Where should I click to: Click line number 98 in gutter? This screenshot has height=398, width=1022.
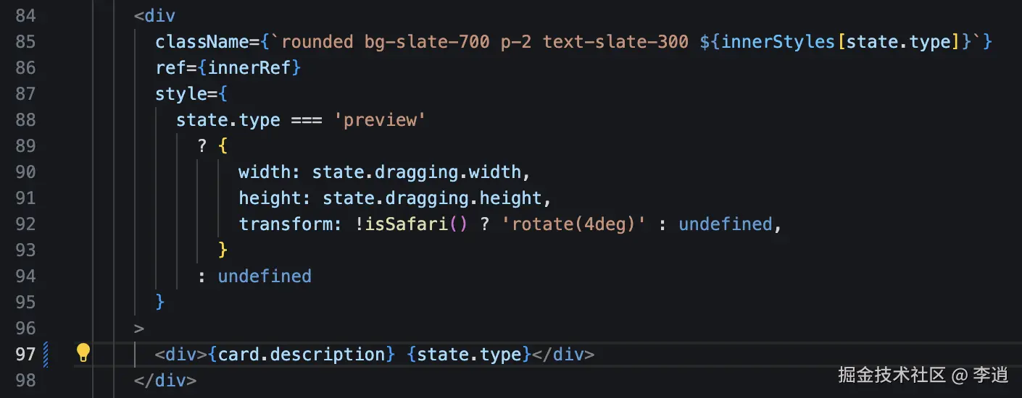click(x=25, y=380)
